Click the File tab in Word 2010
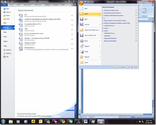 tap(4, 5)
